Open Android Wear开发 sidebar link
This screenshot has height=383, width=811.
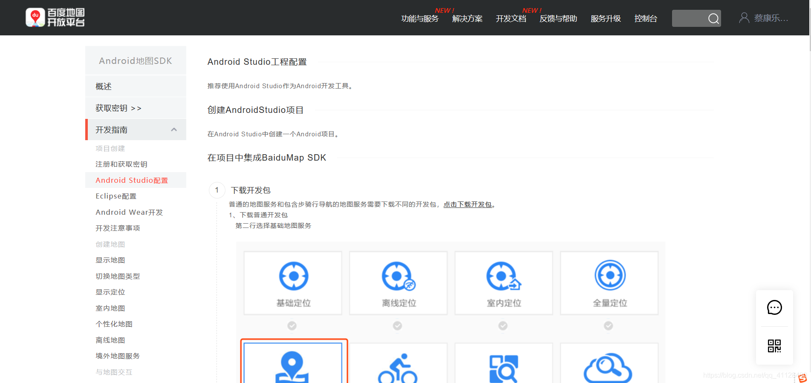click(x=129, y=212)
